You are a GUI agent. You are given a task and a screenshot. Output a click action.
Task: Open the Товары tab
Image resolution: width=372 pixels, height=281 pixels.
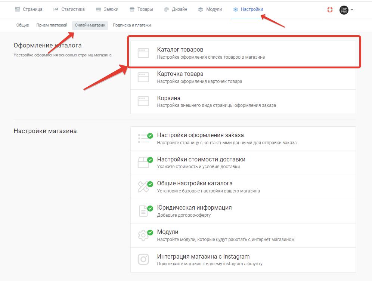(x=141, y=9)
